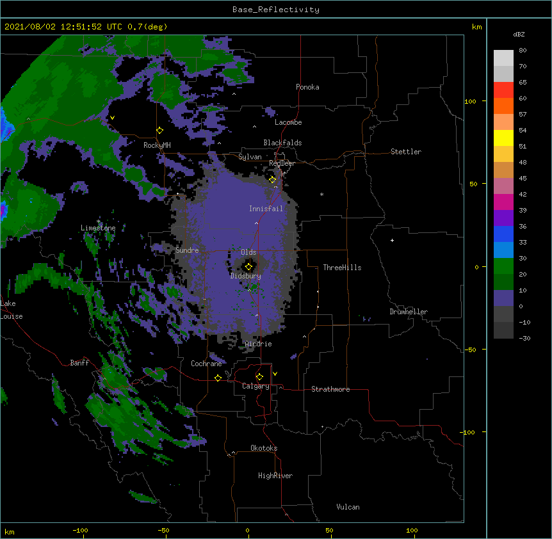Click the Cochrane city label

(x=206, y=364)
